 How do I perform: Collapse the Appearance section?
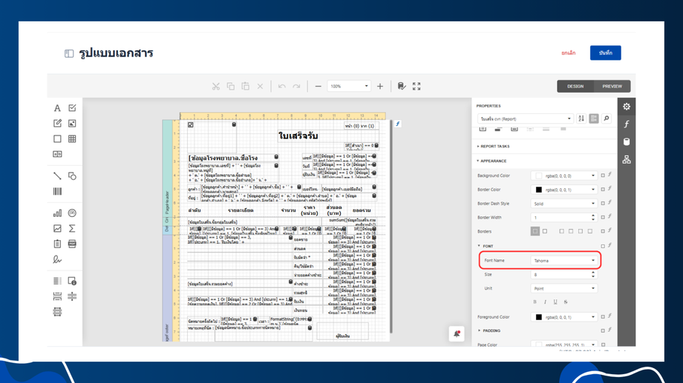pos(491,161)
